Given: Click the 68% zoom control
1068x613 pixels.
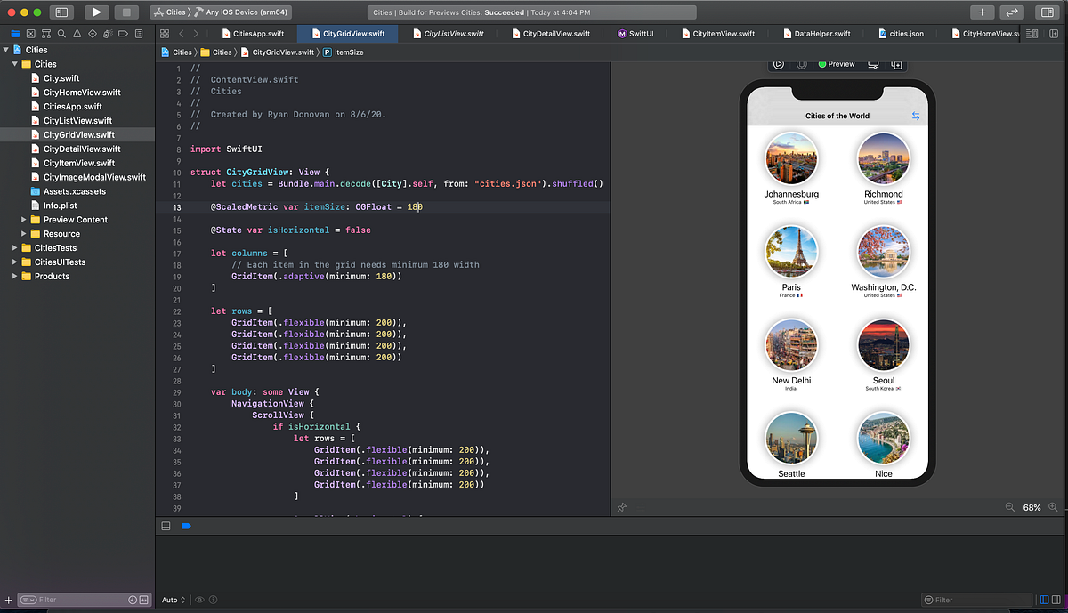Looking at the screenshot, I should pyautogui.click(x=1031, y=507).
